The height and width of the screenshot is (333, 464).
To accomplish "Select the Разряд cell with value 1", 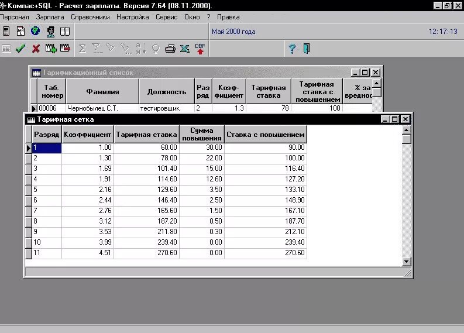I will [47, 147].
